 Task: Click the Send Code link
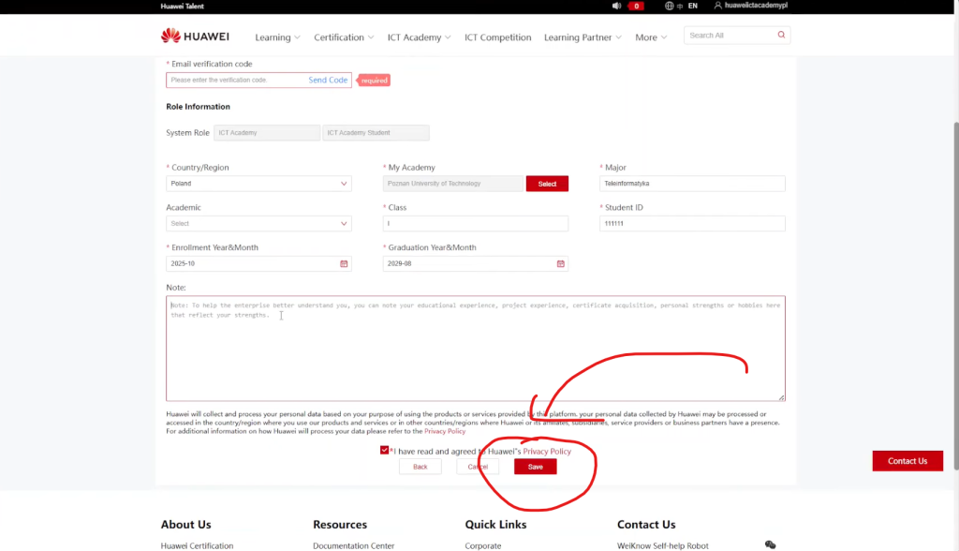[328, 81]
